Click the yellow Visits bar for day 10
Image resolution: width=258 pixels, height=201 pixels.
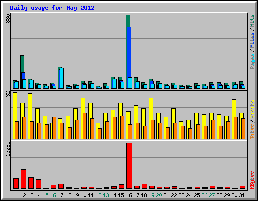pyautogui.click(x=83, y=106)
